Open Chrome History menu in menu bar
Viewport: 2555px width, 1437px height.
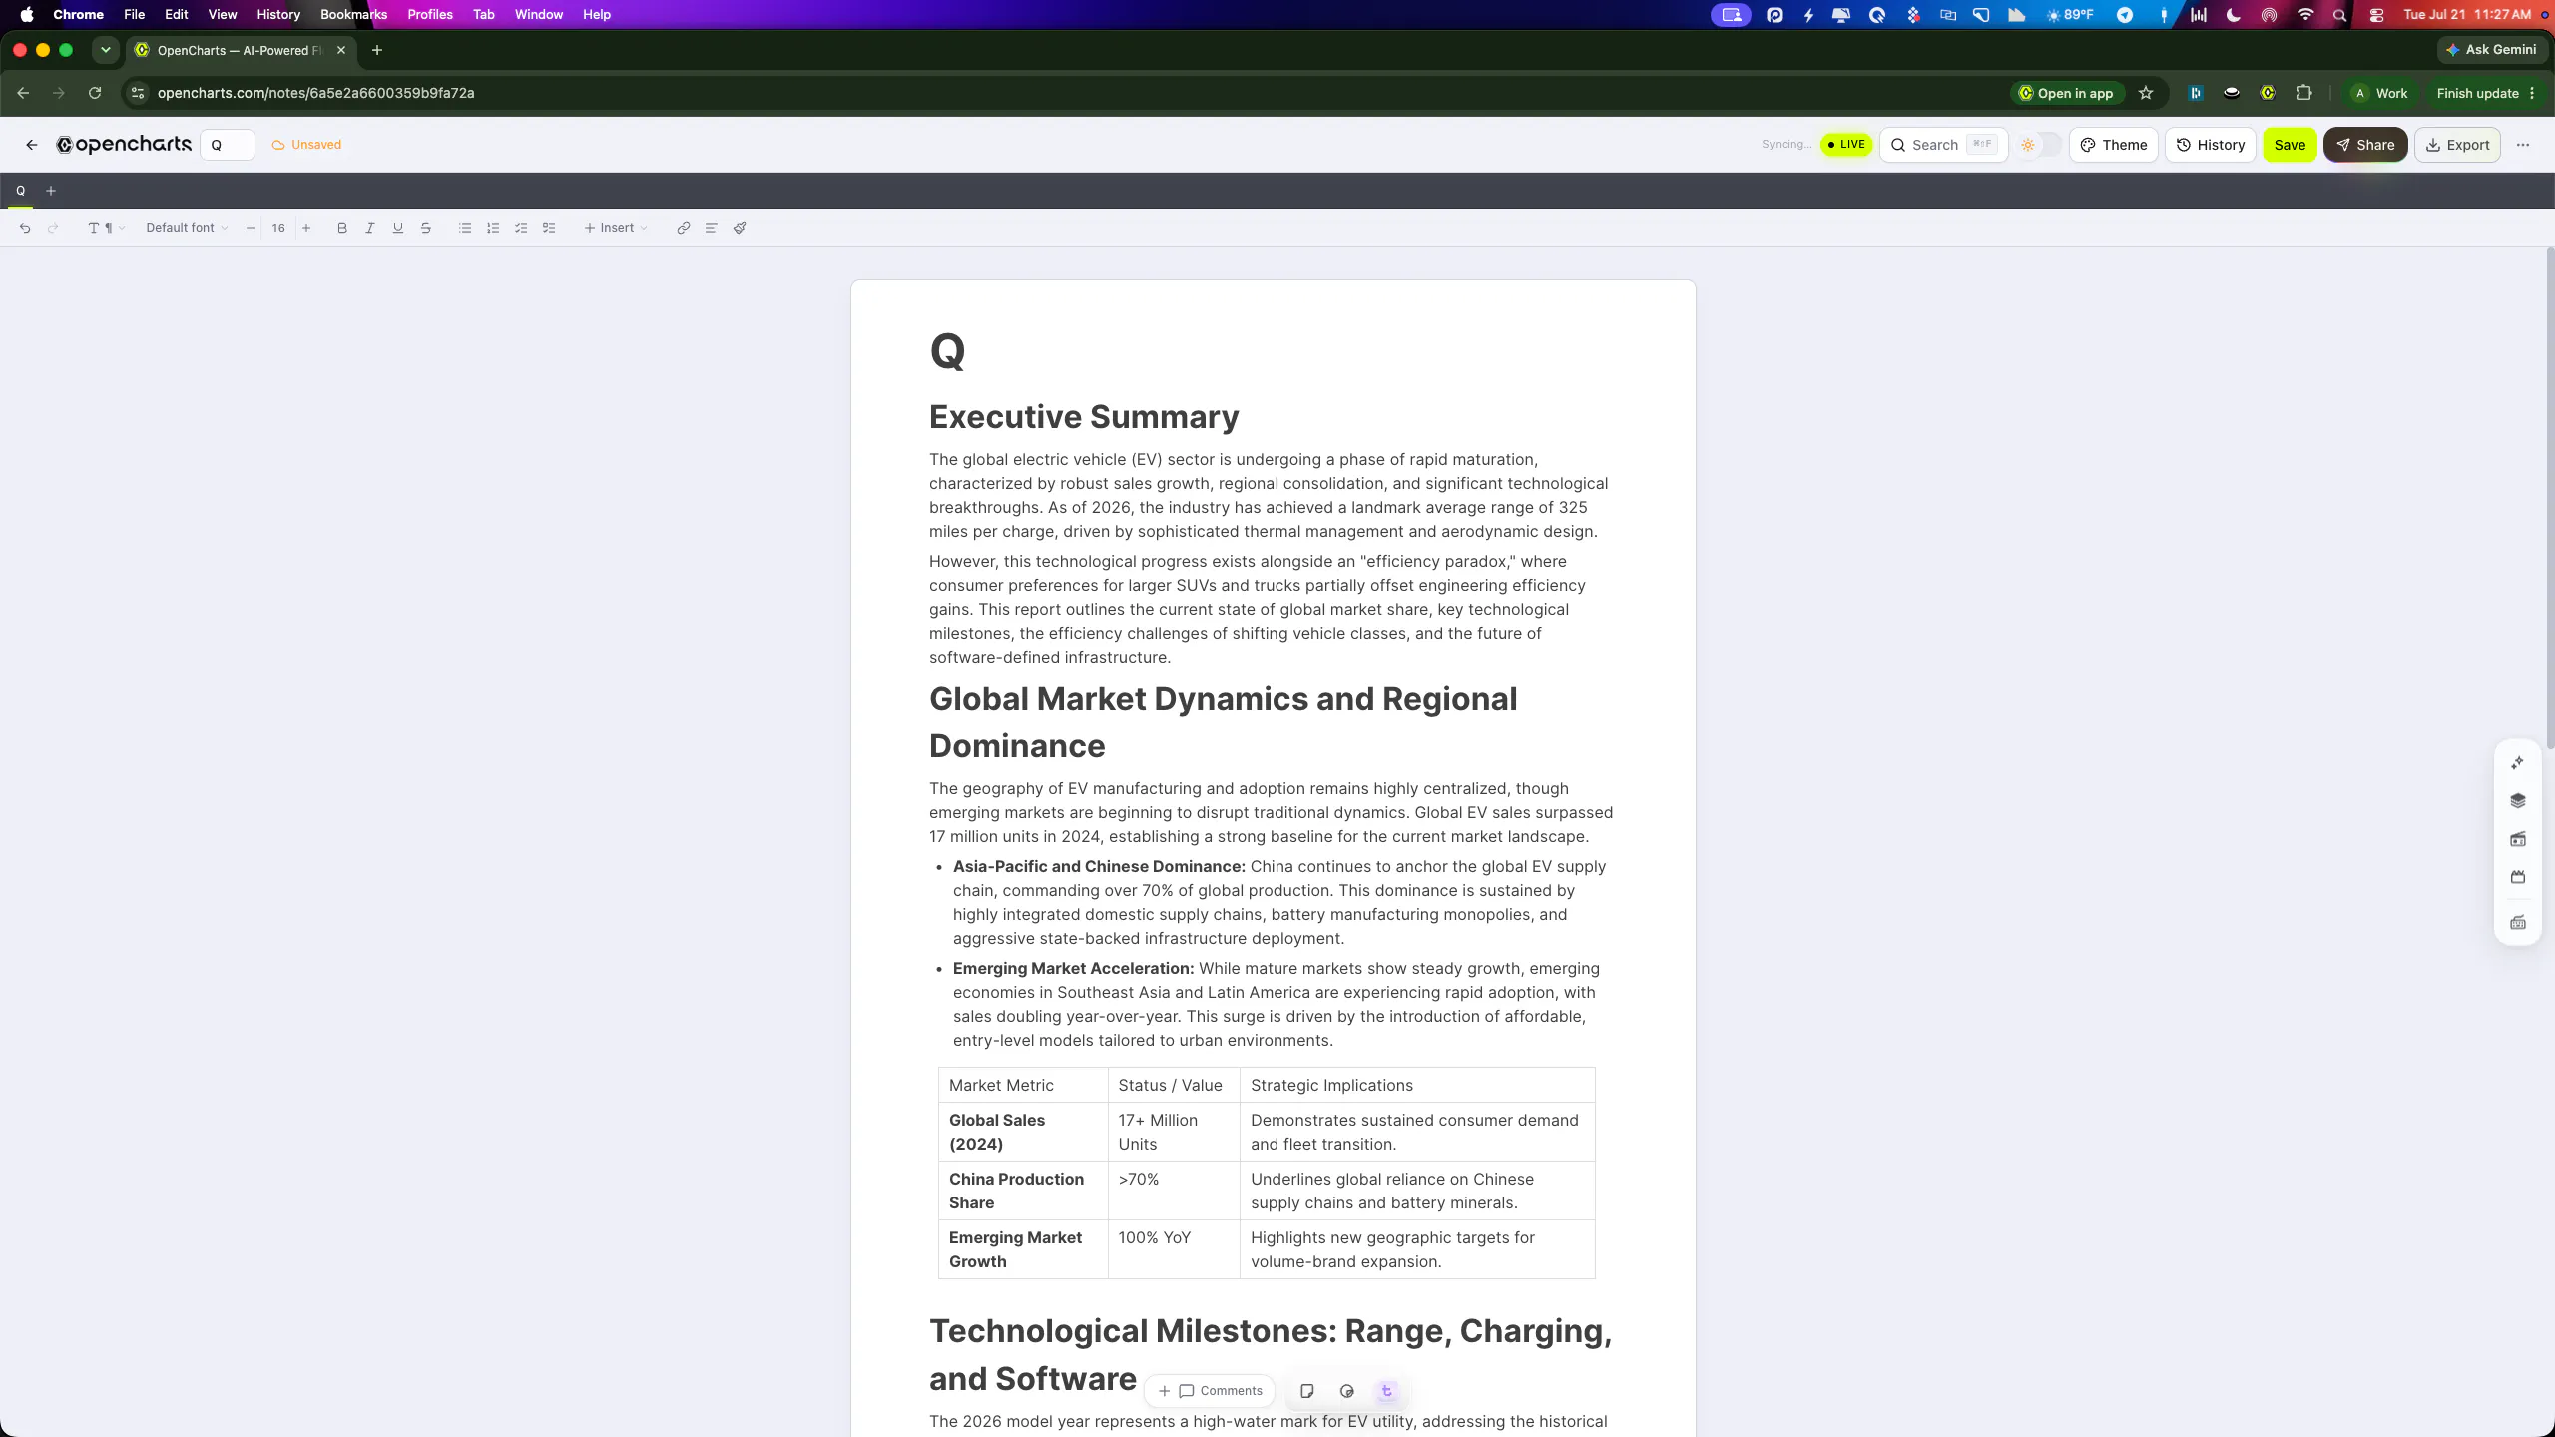pos(278,14)
